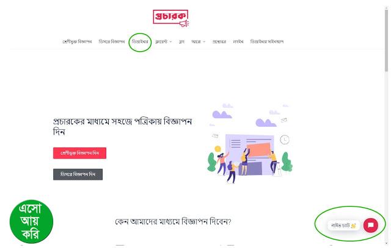This screenshot has height=248, width=391.
Task: Click the dark ডিসপ্লে বিজ্ঞাপন দিন button
Action: pos(78,174)
